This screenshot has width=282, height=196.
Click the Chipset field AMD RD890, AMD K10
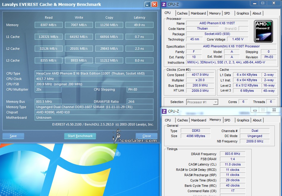coord(94,112)
